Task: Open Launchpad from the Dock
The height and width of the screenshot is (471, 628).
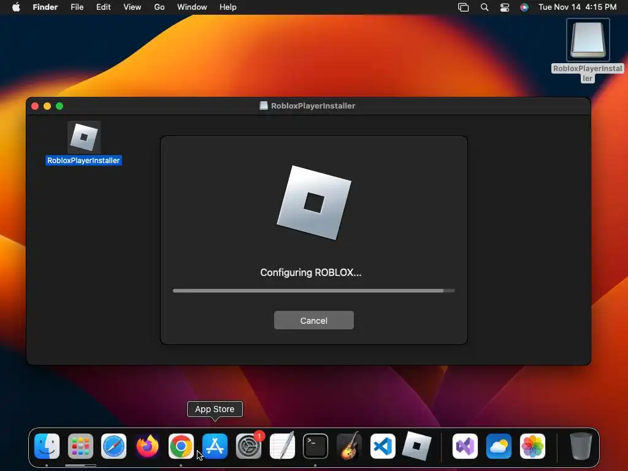Action: 80,446
